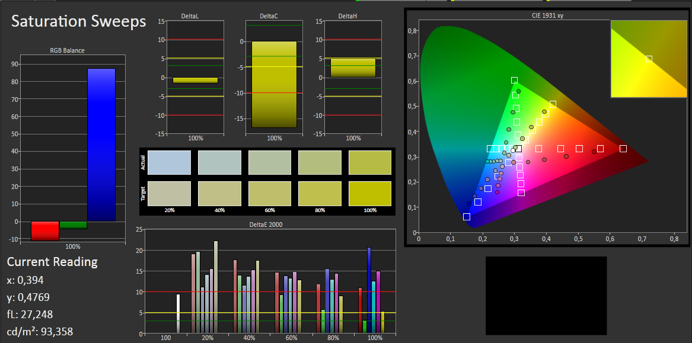Click the white bar at 100 in DeltaE chart
Image resolution: width=692 pixels, height=343 pixels.
click(178, 313)
